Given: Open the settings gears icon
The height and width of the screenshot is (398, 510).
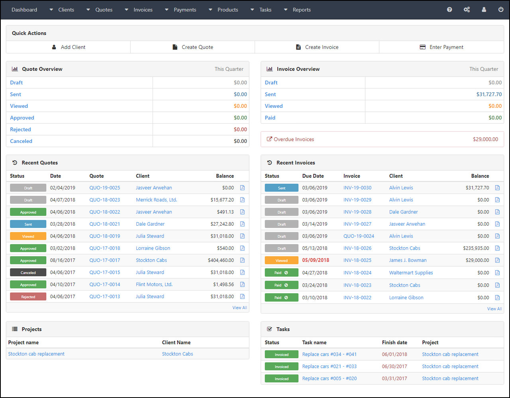Looking at the screenshot, I should 467,10.
